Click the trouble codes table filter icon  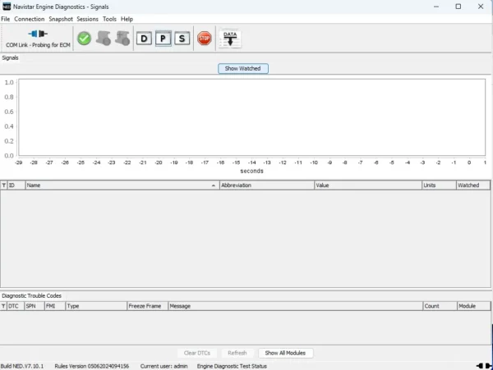3,306
